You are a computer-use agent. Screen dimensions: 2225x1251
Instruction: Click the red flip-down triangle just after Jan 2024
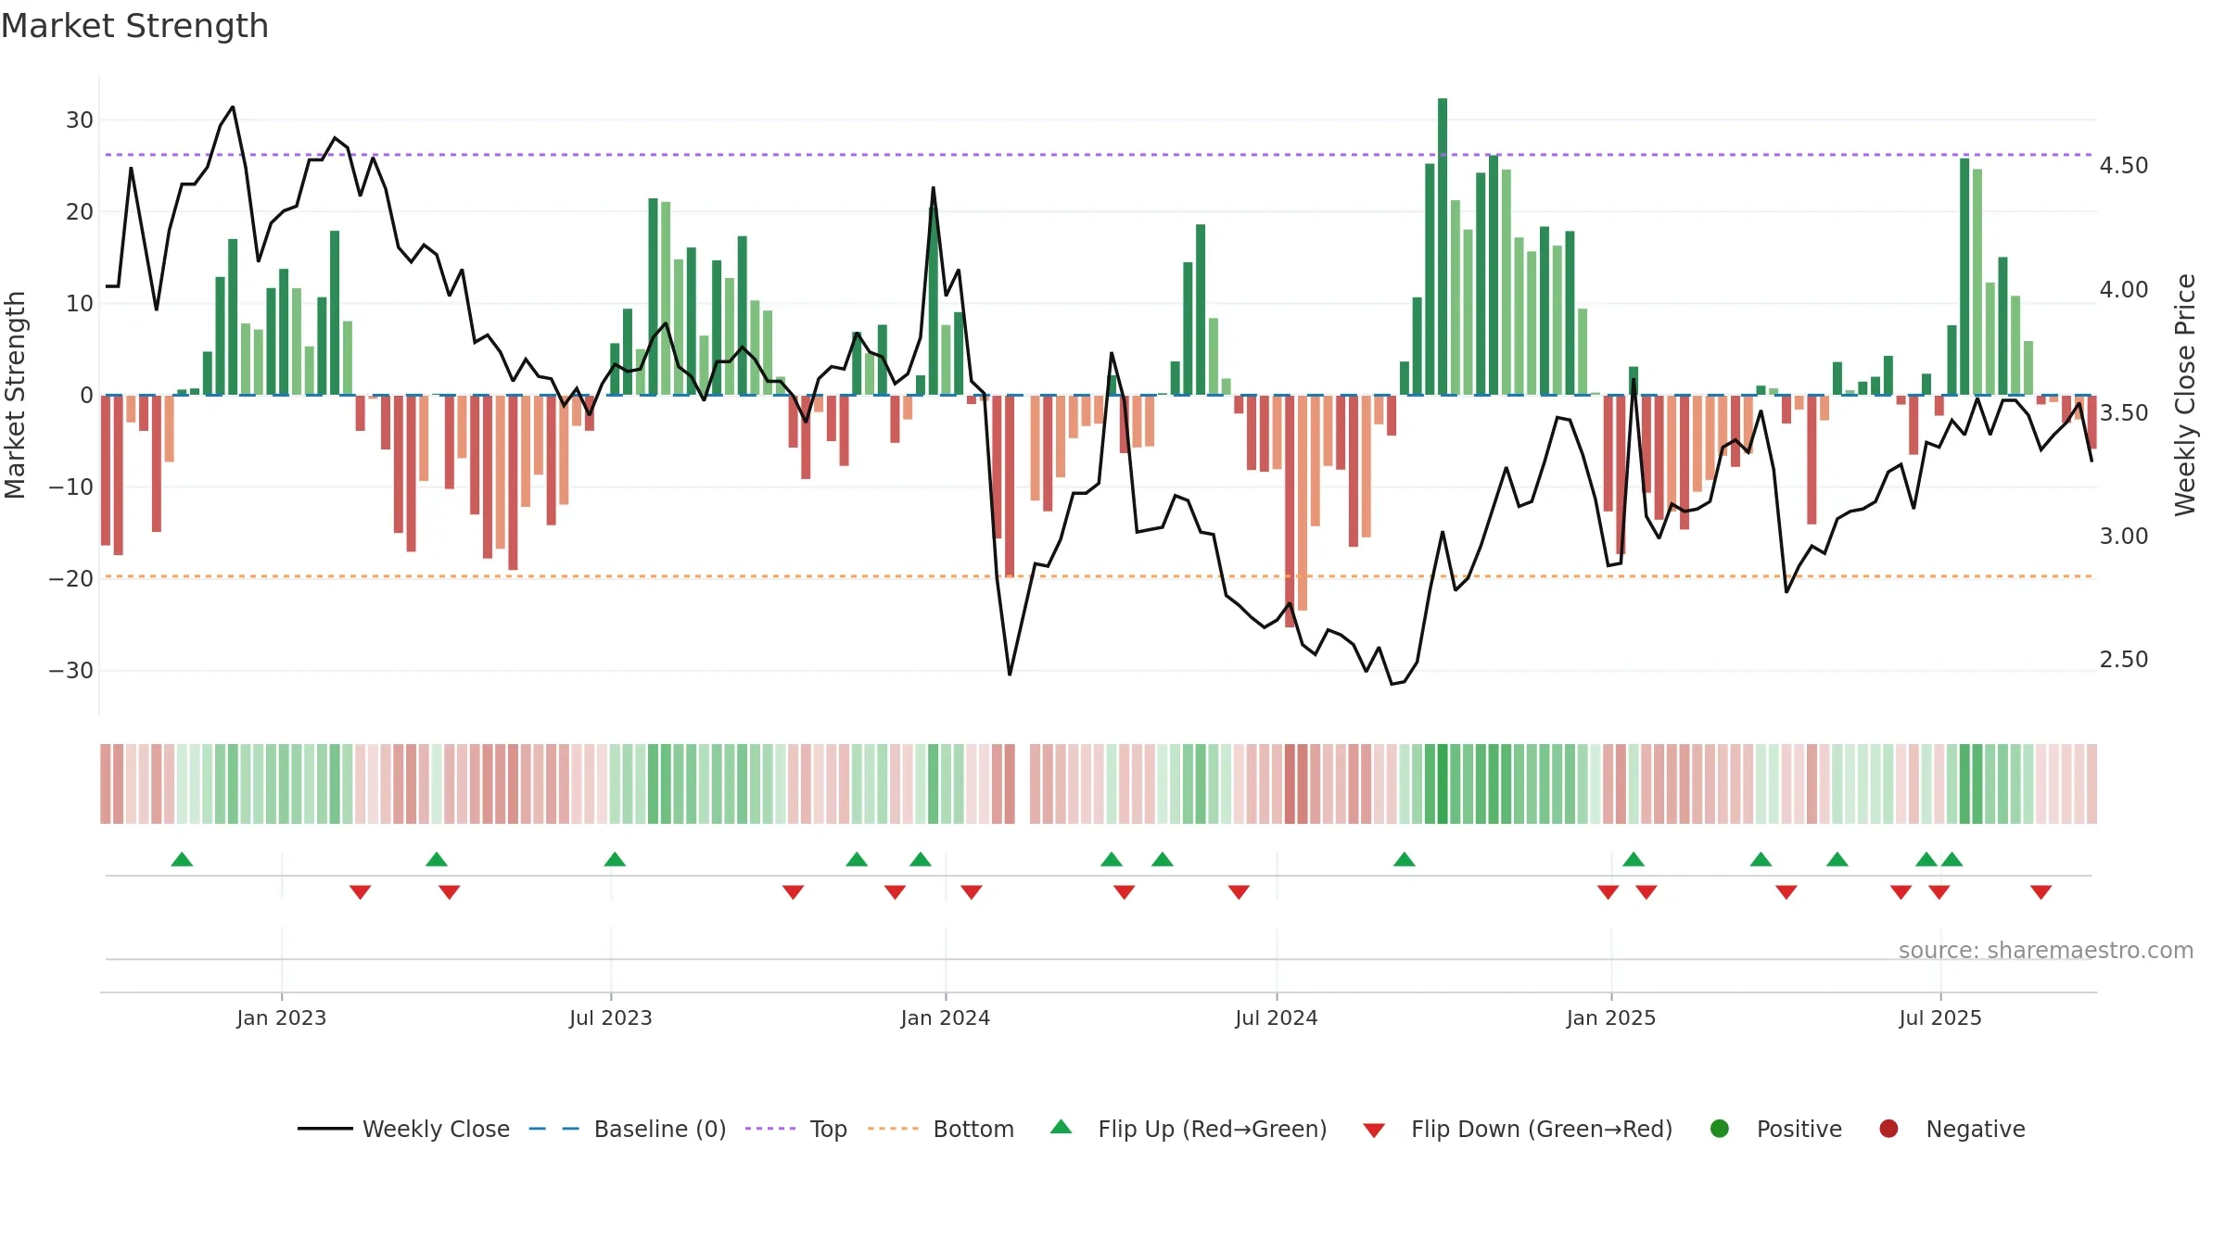(x=972, y=891)
